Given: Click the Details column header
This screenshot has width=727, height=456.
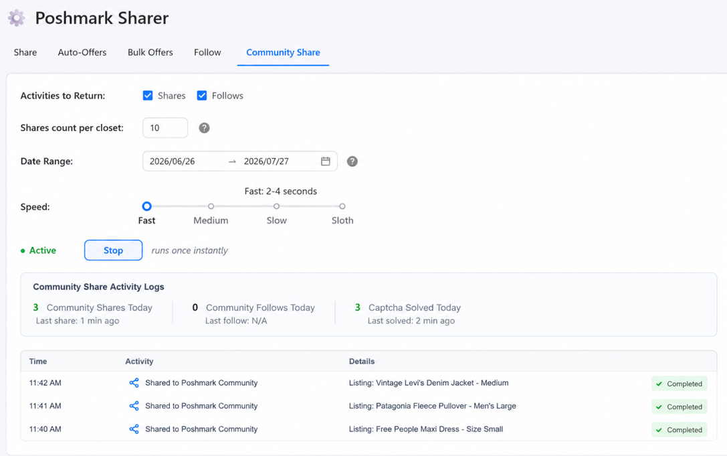Looking at the screenshot, I should click(x=362, y=362).
